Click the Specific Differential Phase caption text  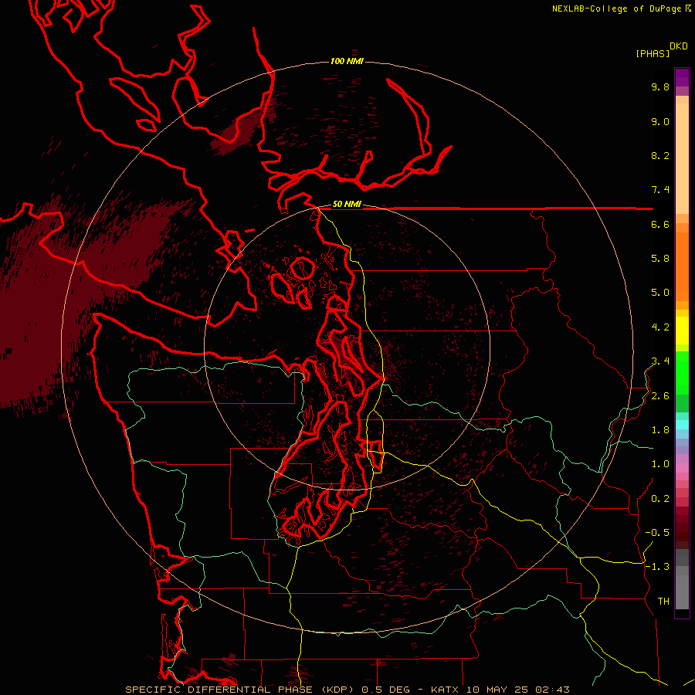click(347, 690)
